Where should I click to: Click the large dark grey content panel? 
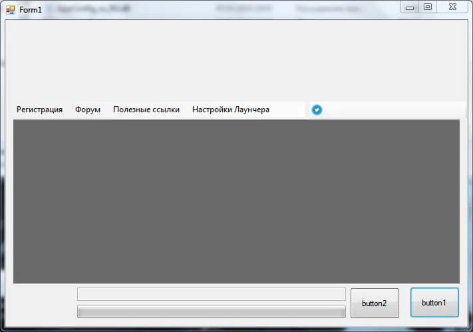point(237,201)
